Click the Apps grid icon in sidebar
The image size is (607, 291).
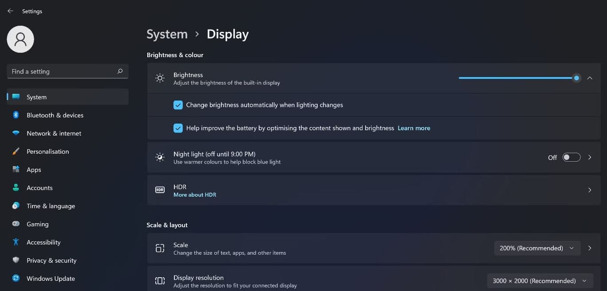point(16,169)
